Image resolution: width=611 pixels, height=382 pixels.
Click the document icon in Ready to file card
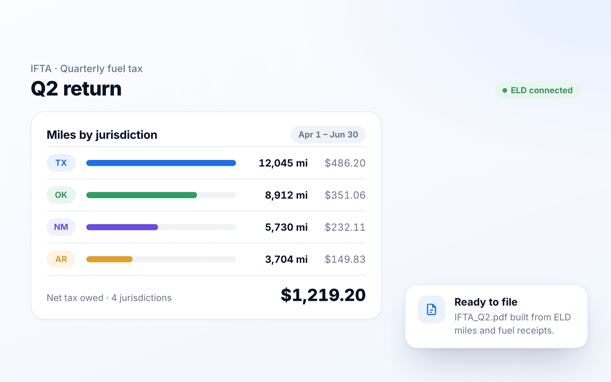(x=431, y=309)
